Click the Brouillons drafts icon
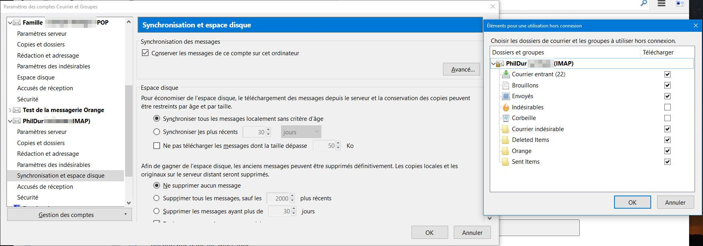The width and height of the screenshot is (703, 246). tap(506, 85)
